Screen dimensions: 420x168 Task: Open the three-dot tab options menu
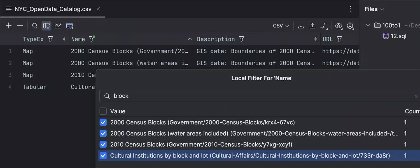tap(350, 9)
